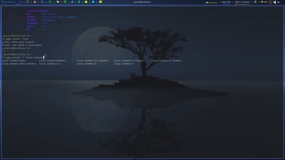
Task: Click the 'linux-xanmod-rt' completion entry
Action: tap(86, 64)
